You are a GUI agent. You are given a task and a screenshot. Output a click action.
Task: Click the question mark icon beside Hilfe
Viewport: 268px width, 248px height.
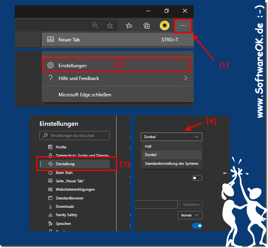tap(50, 78)
